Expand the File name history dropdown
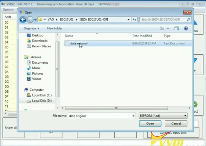Image resolution: width=206 pixels, height=146 pixels. [133, 116]
